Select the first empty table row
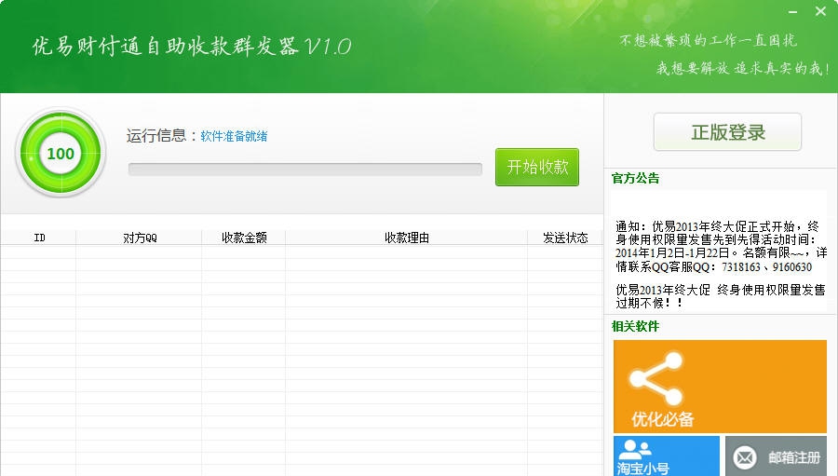This screenshot has width=838, height=476. tap(301, 252)
